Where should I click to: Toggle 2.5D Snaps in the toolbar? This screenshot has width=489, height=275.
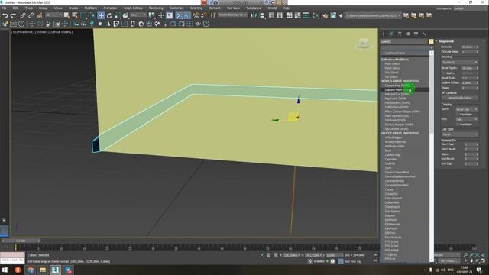[179, 15]
